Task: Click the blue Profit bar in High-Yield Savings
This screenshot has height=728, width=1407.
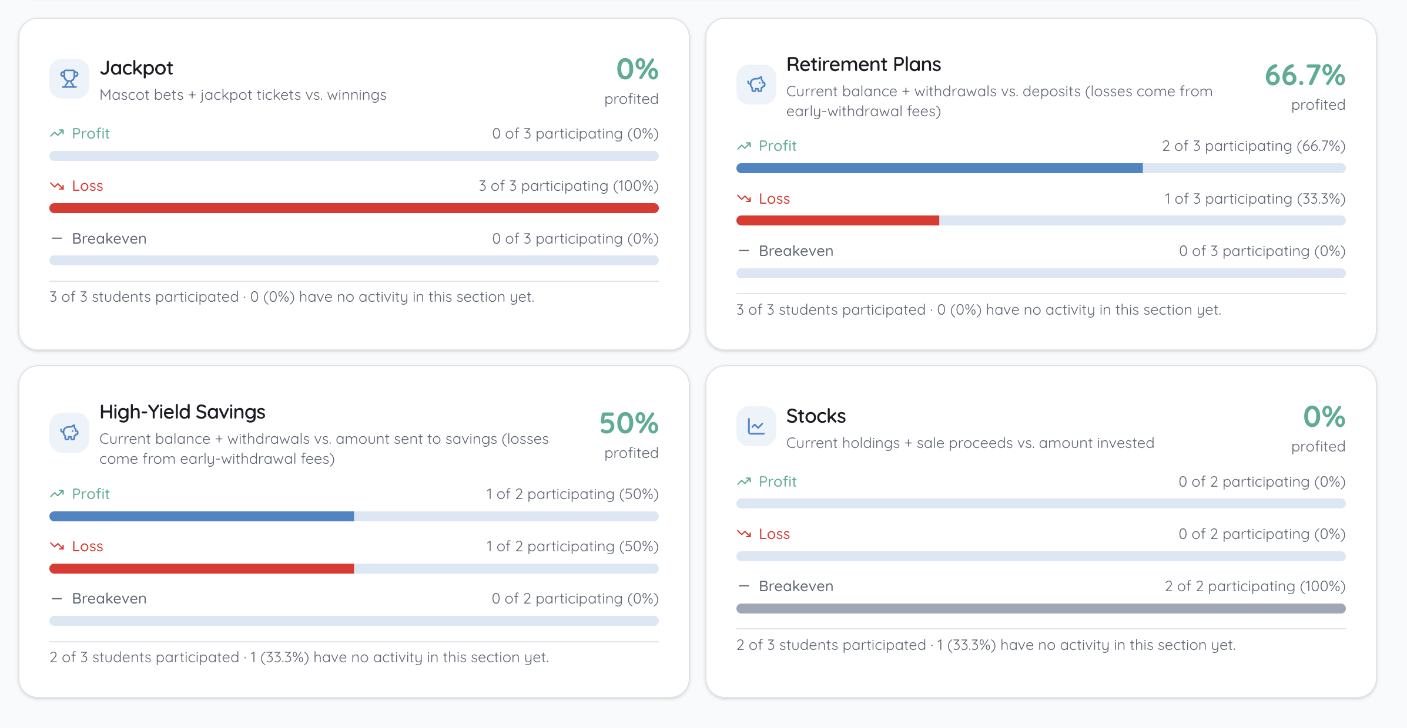Action: click(202, 517)
